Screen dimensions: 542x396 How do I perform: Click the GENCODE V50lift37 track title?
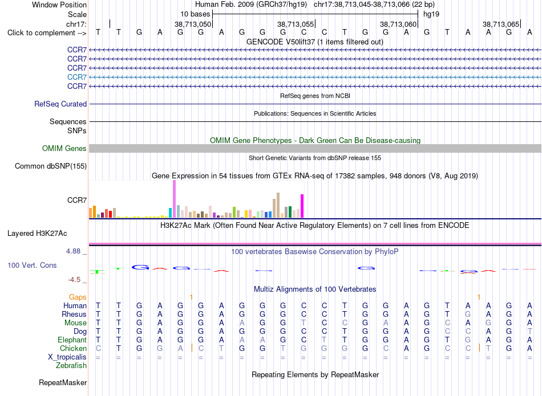315,42
